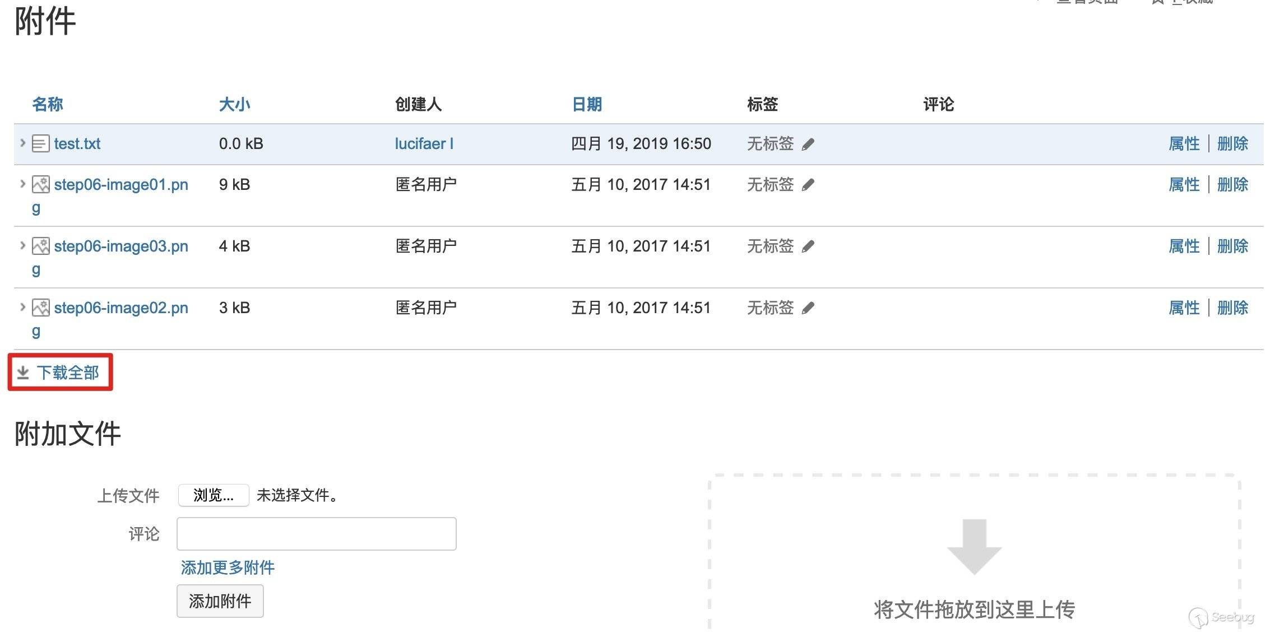
Task: Expand the step06-image02.png attachment row
Action: click(22, 307)
